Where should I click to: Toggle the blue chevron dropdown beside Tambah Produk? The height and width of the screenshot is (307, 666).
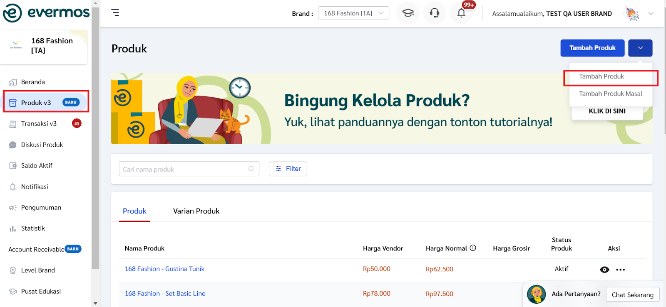tap(640, 48)
